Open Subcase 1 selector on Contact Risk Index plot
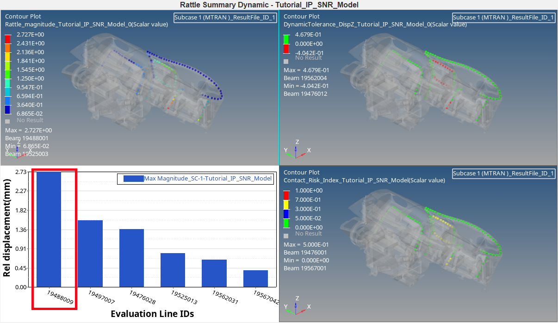Viewport: 558px width, 323px height. tap(503, 174)
